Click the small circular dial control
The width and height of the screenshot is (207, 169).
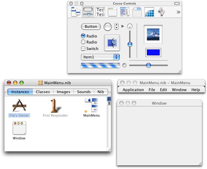point(130,26)
